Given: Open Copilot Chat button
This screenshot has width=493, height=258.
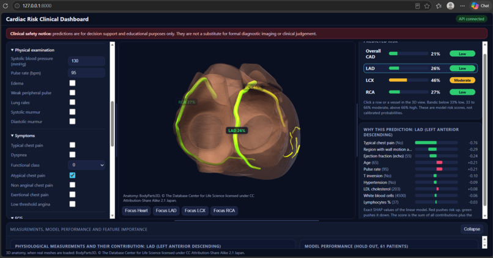Looking at the screenshot, I should tap(480, 6).
